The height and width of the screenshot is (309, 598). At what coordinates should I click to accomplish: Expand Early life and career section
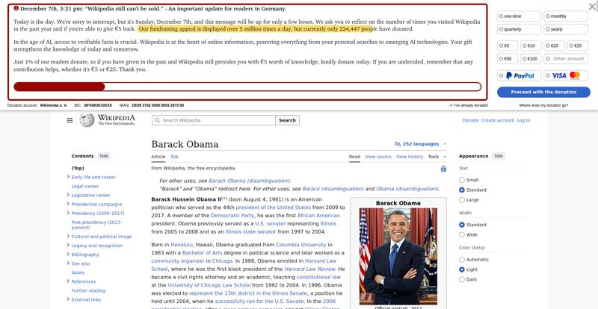[x=68, y=177]
